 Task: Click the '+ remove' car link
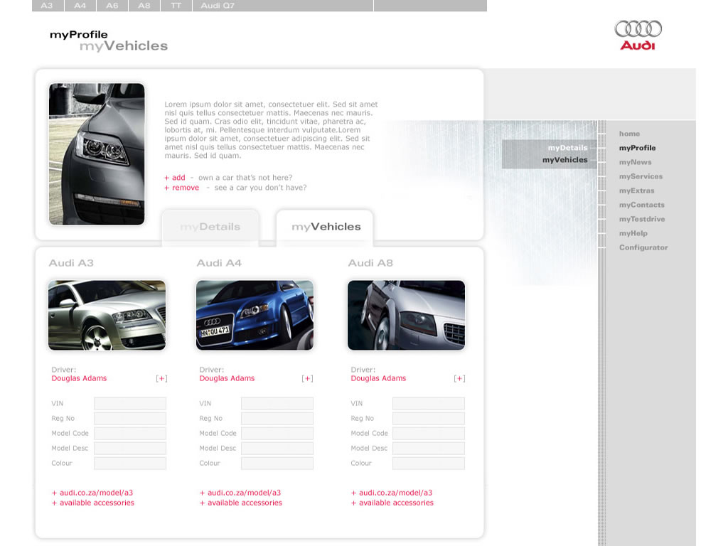pyautogui.click(x=182, y=188)
